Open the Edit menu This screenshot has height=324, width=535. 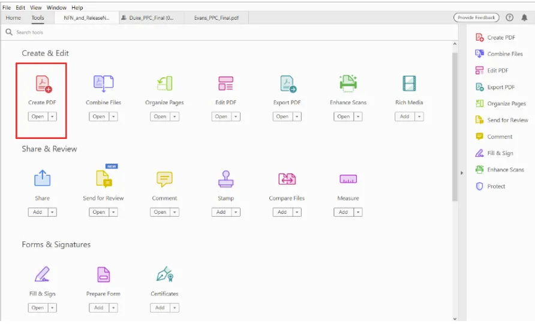coord(20,7)
